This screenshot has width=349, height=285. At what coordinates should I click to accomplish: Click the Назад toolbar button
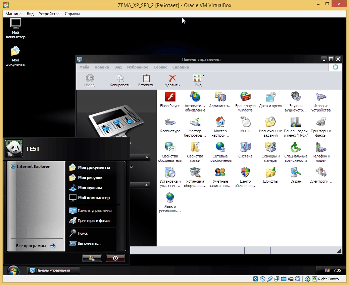90,80
